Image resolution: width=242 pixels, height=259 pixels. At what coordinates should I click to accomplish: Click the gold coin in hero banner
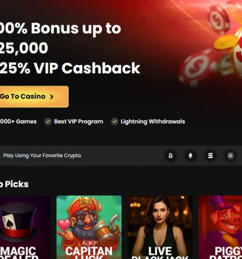click(226, 42)
